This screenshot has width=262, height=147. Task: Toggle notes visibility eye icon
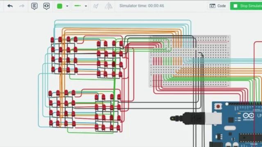tap(46, 6)
